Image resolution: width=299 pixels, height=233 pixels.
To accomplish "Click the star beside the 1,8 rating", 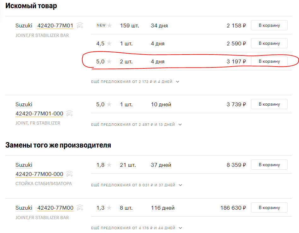I will (x=109, y=165).
